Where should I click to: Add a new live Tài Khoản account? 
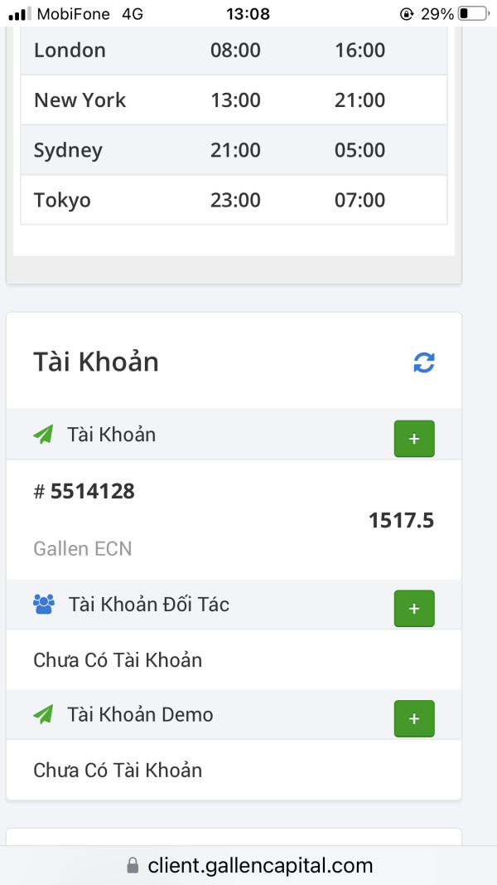(x=413, y=438)
